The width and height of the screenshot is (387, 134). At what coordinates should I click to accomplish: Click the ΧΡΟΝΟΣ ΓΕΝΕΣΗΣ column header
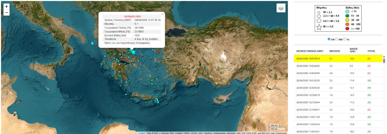[310, 51]
